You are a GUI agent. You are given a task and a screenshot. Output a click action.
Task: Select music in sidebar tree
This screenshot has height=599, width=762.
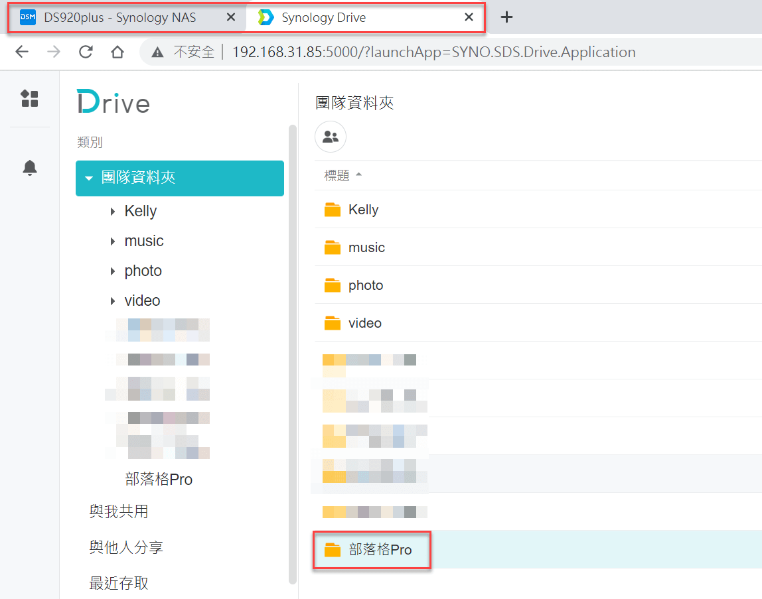click(x=144, y=241)
